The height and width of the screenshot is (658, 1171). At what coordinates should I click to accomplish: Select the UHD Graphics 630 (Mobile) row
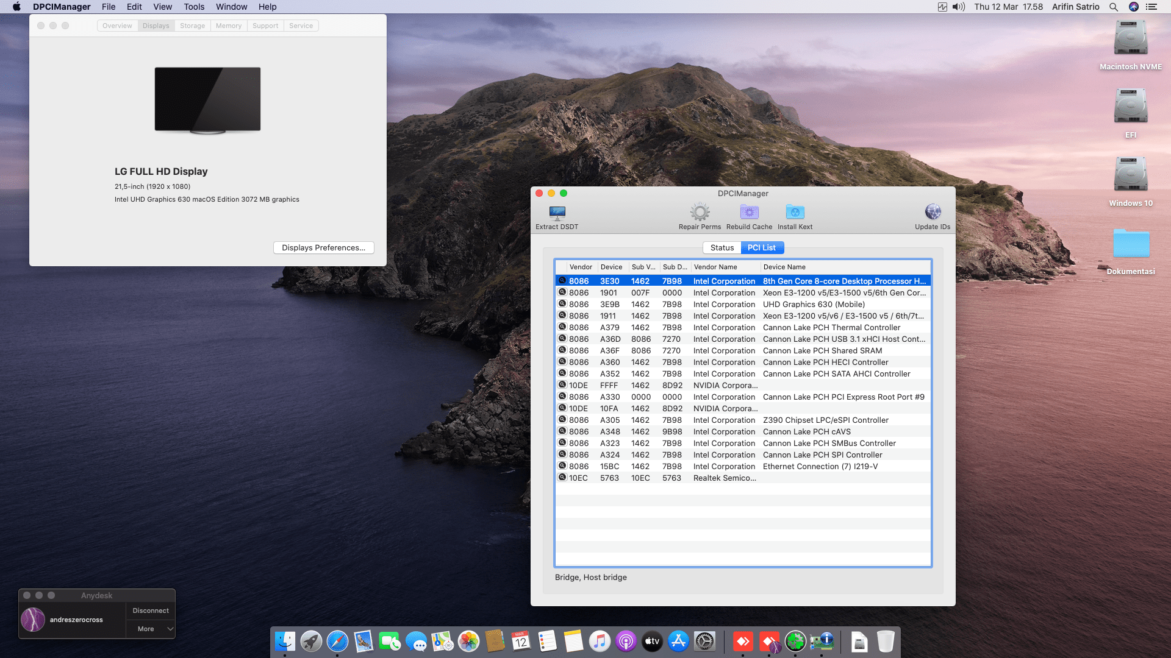click(743, 304)
